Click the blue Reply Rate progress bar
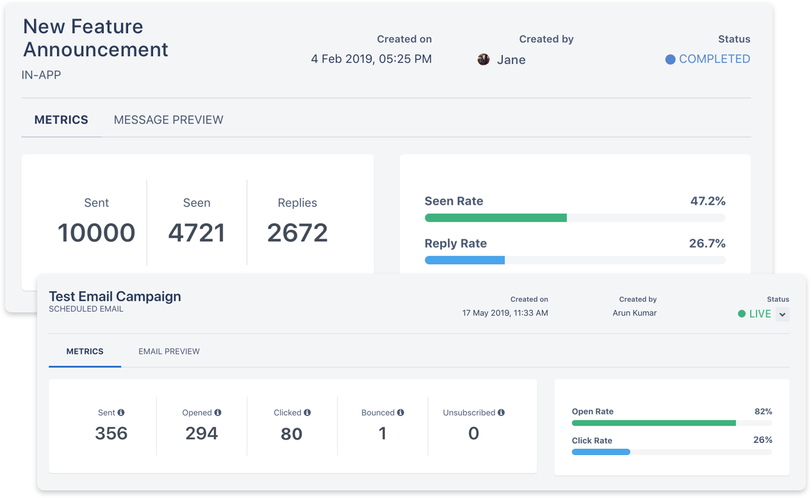 (464, 261)
